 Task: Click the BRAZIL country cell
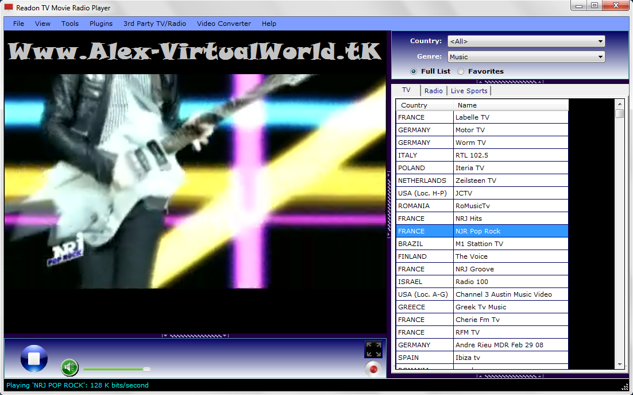424,244
